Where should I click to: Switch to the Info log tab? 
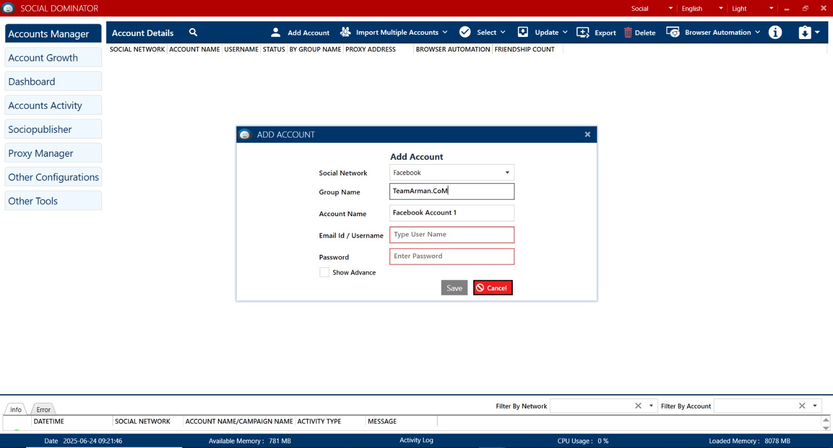click(16, 409)
